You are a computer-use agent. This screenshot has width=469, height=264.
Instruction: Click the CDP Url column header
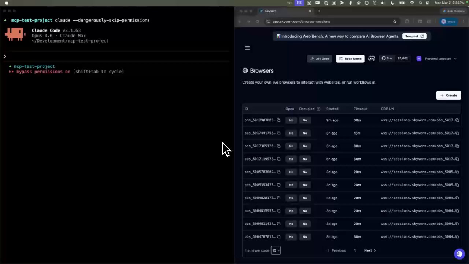pos(387,109)
